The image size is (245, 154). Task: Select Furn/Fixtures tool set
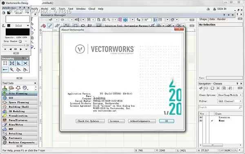tap(20, 120)
